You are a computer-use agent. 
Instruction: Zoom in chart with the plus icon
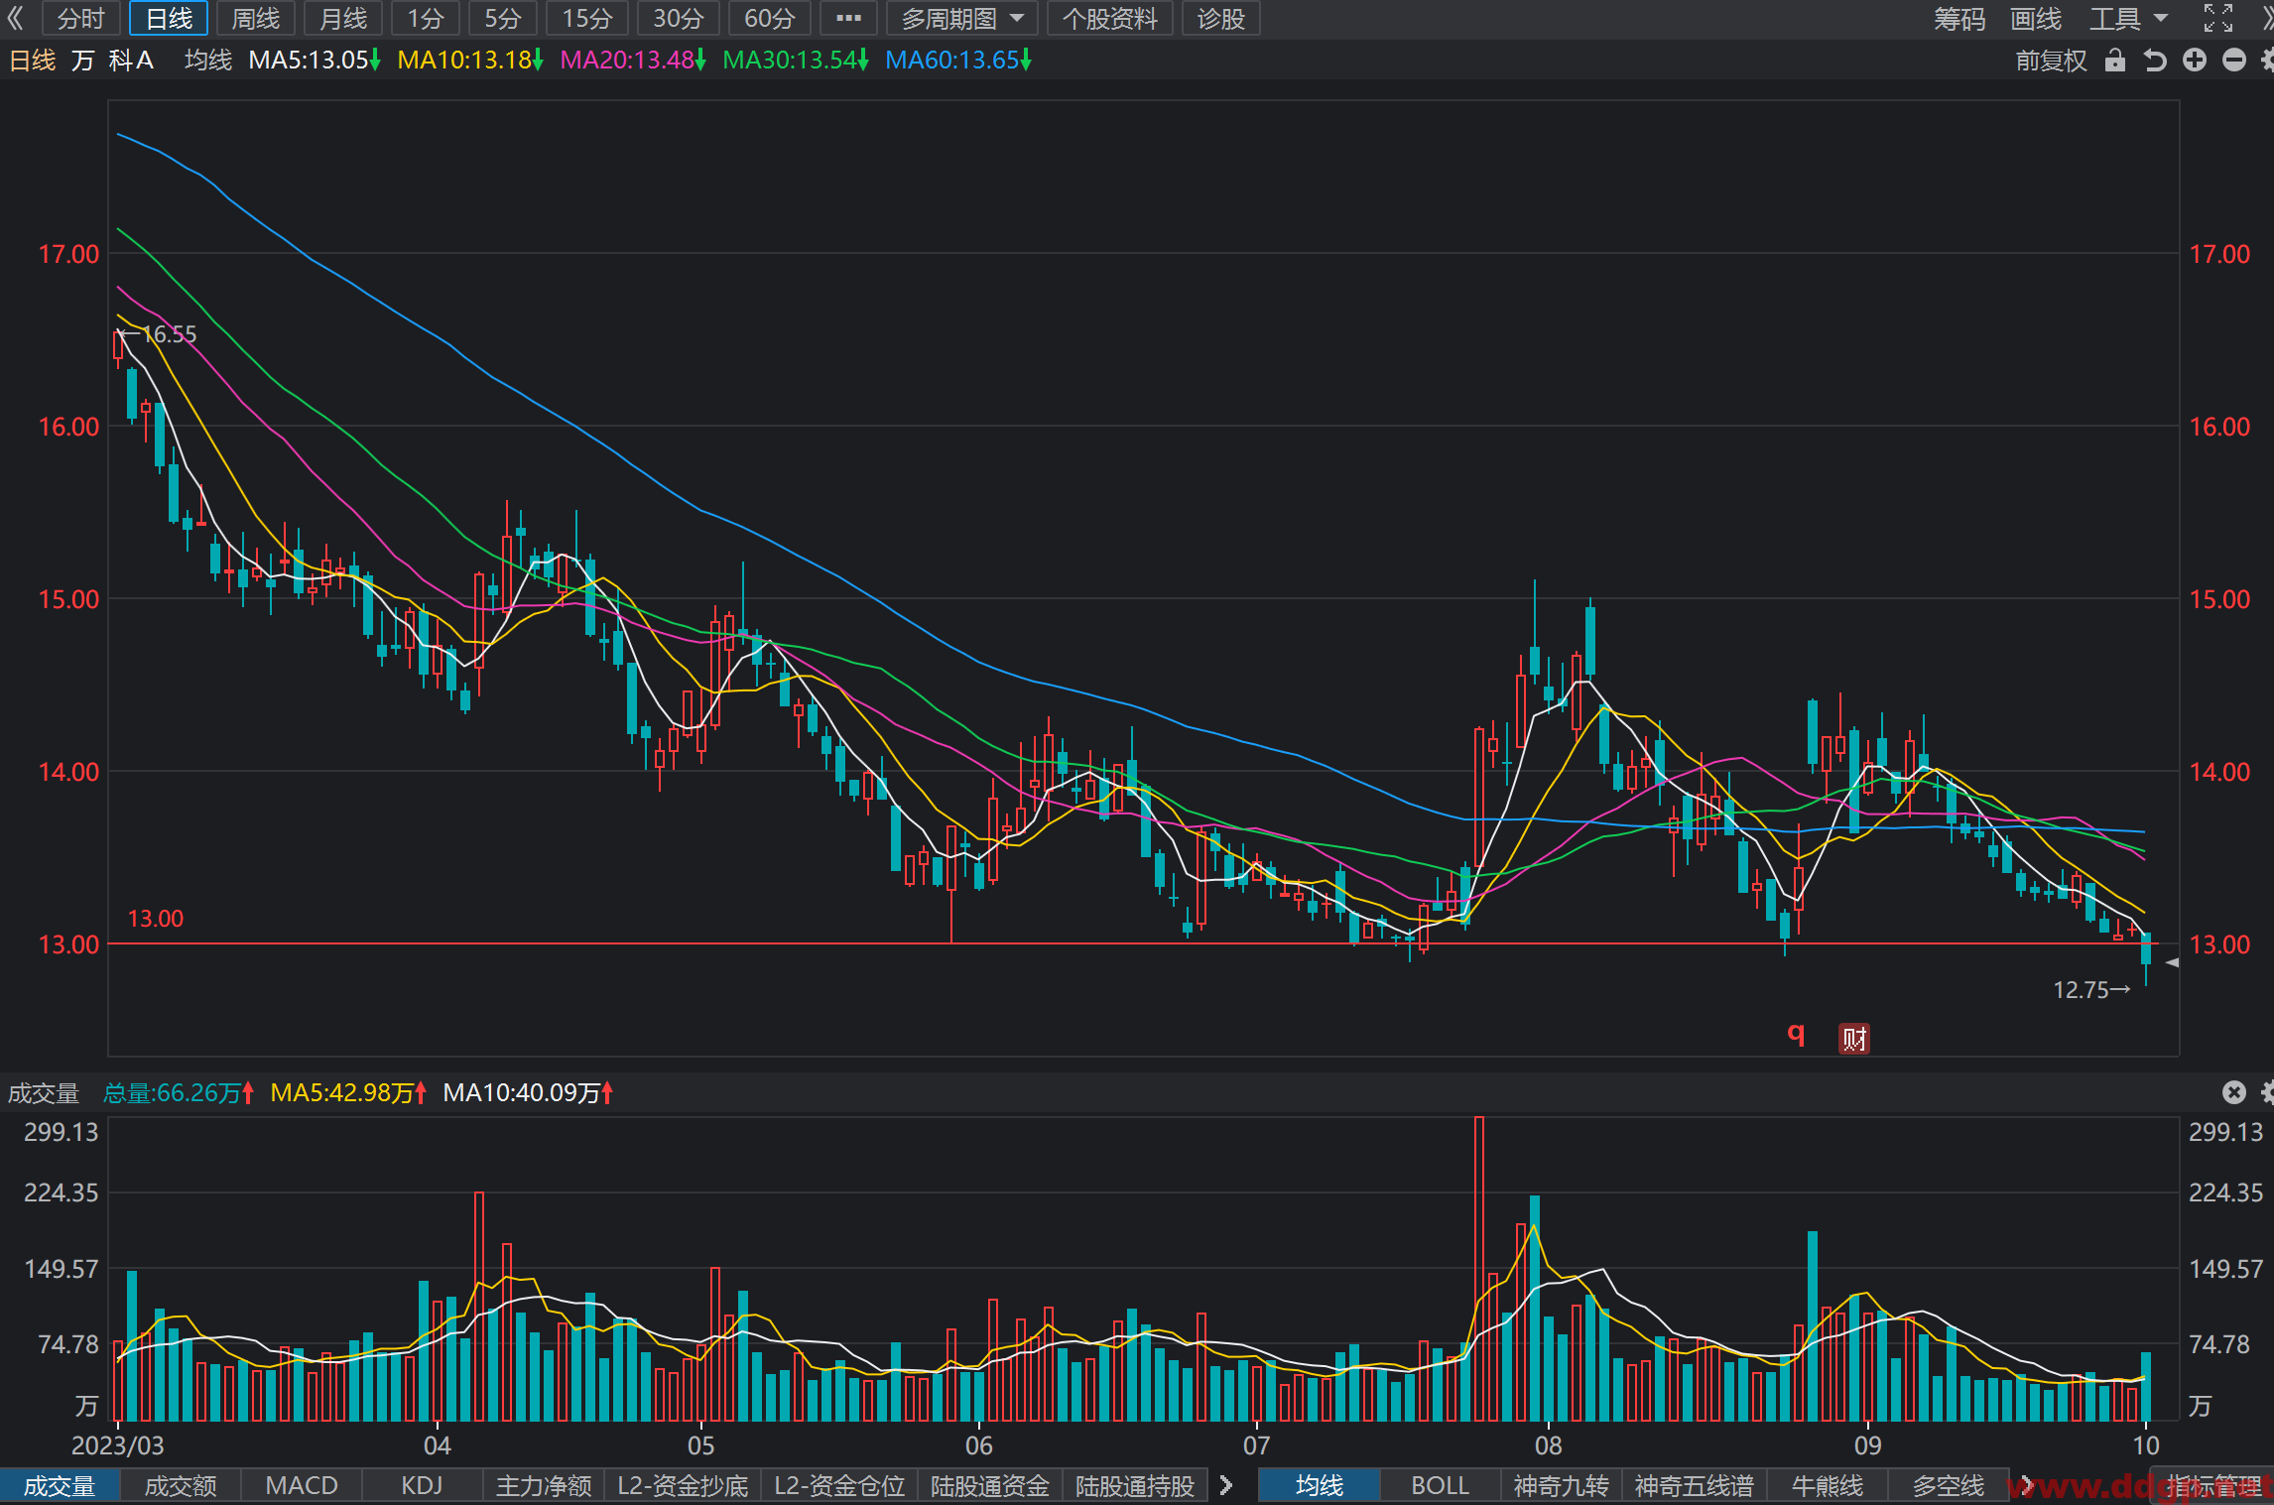(2195, 61)
